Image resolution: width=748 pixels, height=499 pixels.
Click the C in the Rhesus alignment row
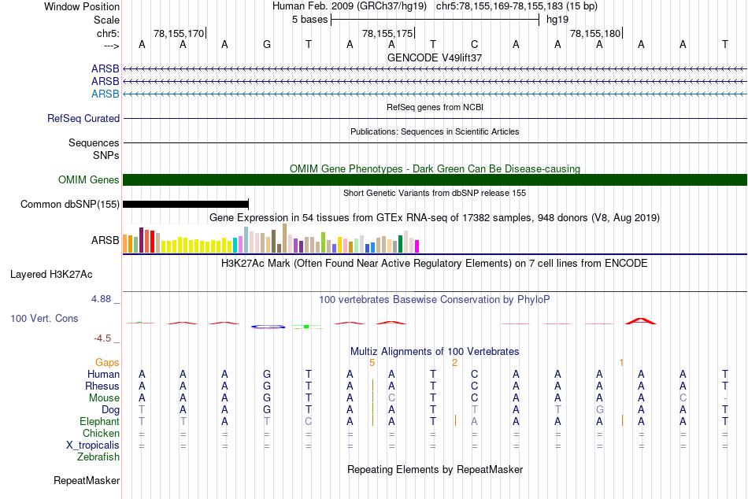click(x=474, y=386)
